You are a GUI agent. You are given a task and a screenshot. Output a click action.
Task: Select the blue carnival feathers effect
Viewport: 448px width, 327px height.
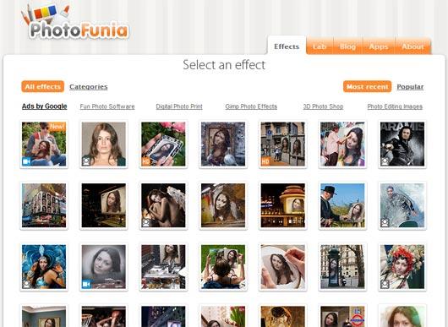click(x=44, y=267)
